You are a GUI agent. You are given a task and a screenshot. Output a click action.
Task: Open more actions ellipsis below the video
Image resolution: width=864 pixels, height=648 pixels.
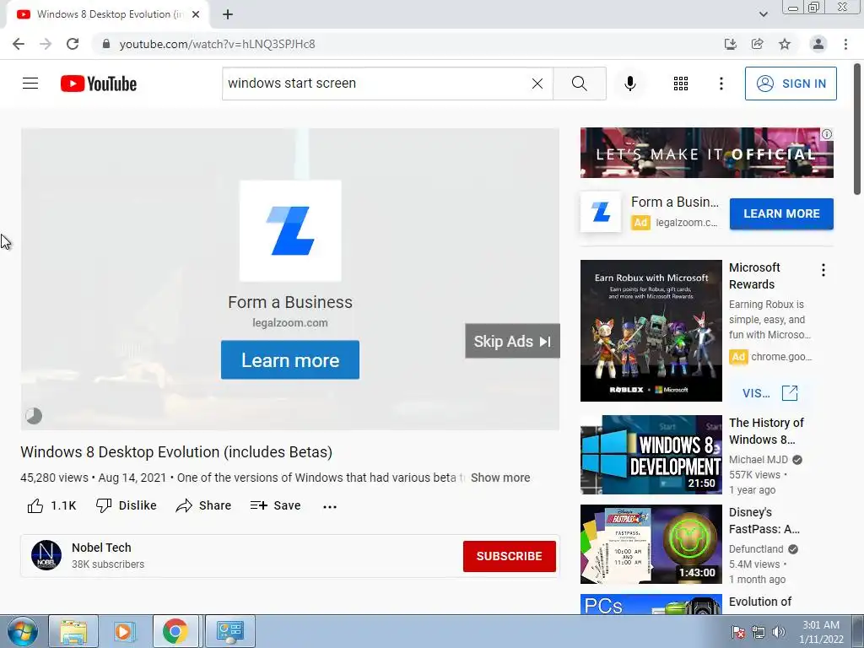click(x=330, y=506)
